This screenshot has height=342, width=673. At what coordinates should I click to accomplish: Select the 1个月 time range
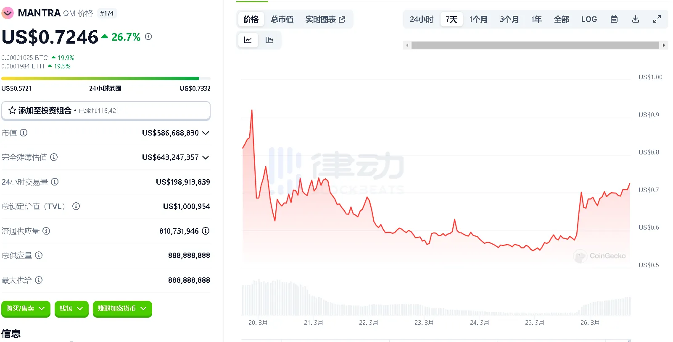point(478,19)
